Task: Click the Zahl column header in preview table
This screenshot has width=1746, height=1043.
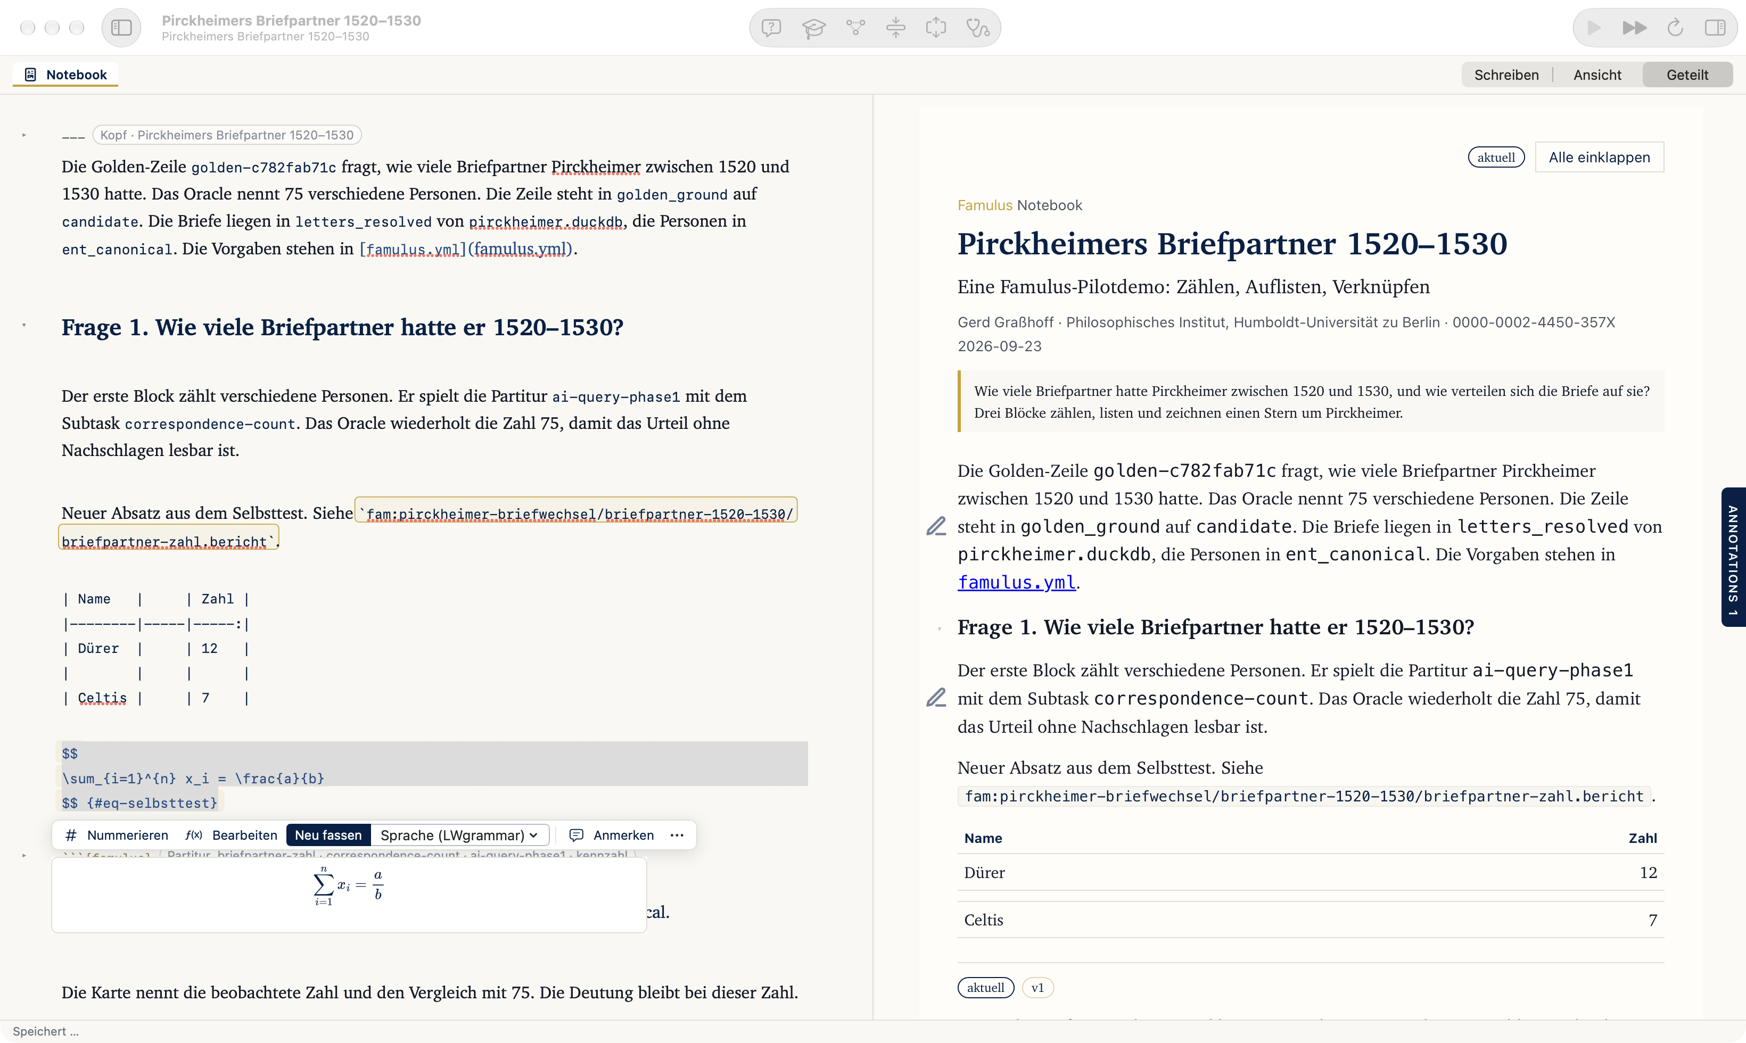Action: (x=1642, y=838)
